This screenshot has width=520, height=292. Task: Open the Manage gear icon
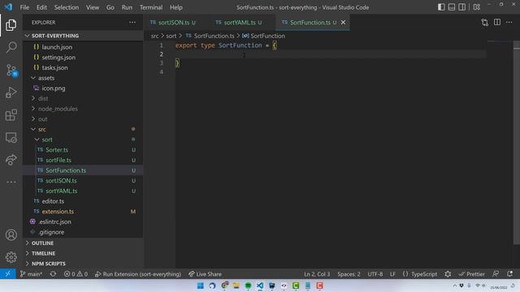pos(11,257)
